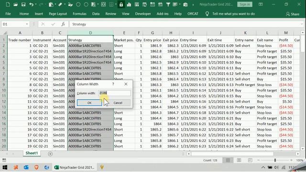Click the Share button
Image resolution: width=306 pixels, height=172 pixels.
point(293,14)
